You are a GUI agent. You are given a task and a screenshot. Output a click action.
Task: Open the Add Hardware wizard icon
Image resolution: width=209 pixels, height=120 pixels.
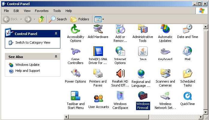tap(98, 29)
